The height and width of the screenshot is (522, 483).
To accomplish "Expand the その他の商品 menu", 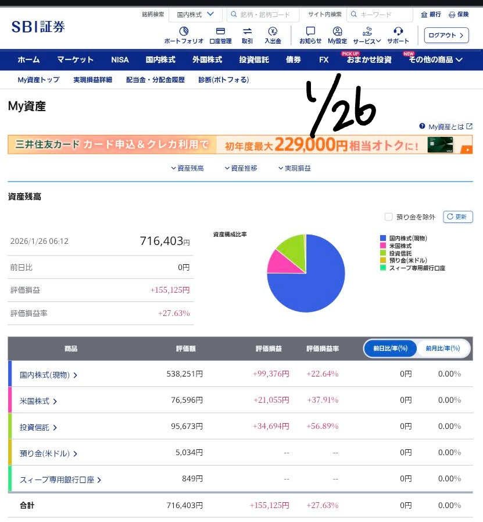I will tap(435, 59).
